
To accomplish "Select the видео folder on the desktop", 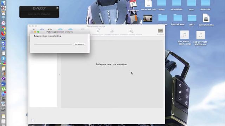I will [x=161, y=5].
